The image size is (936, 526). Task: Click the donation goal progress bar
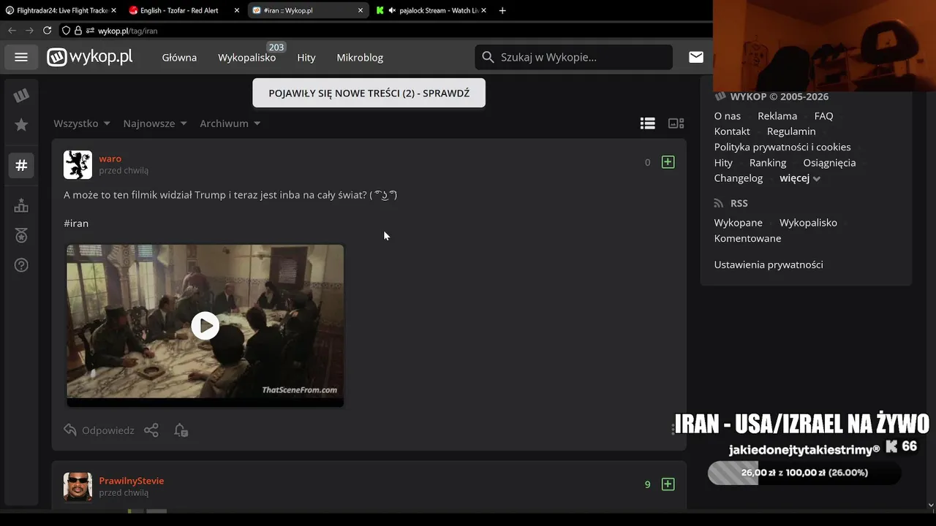click(x=804, y=473)
